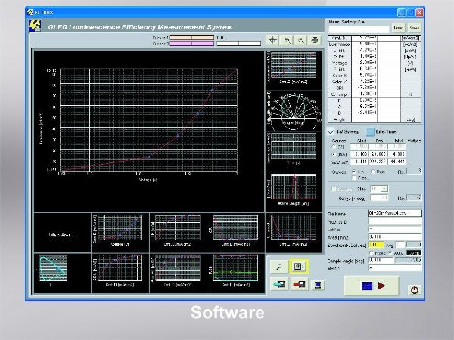Click the Load settings file button
454x340 pixels.
click(399, 27)
